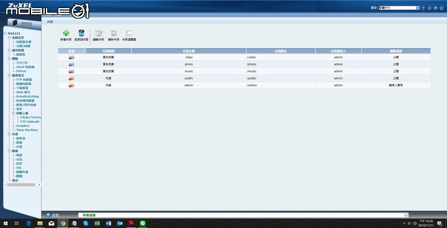This screenshot has height=228, width=447.
Task: Click the status icon in the video row
Action: coord(71,57)
